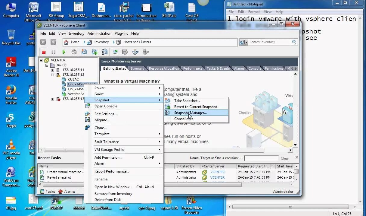366x216 pixels.
Task: Click the Clear filter button
Action: click(x=285, y=158)
